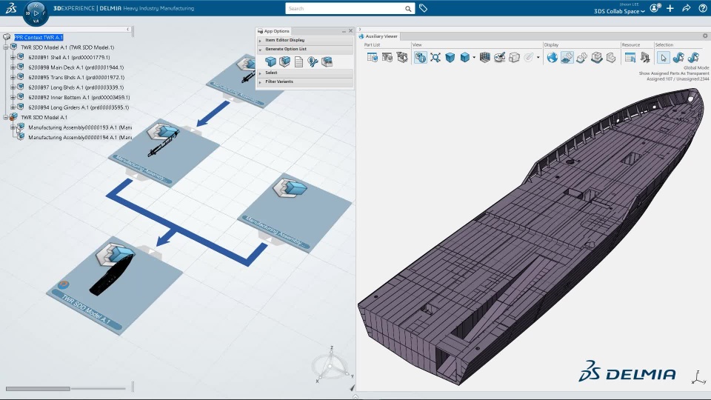Click last blue curve Selection icon
Viewport: 711px width, 400px height.
tap(693, 57)
